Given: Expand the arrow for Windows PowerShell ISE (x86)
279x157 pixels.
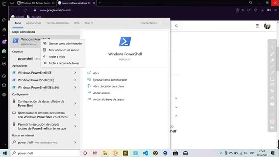Looking at the screenshot, I should 75,87.
